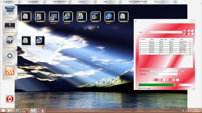Open the Tools menu

(105, 2)
